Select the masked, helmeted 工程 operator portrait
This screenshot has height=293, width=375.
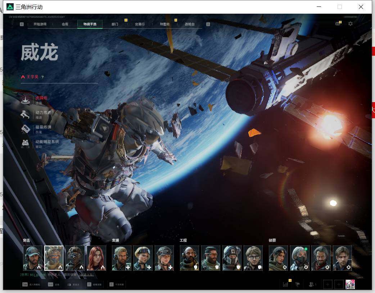click(x=232, y=258)
